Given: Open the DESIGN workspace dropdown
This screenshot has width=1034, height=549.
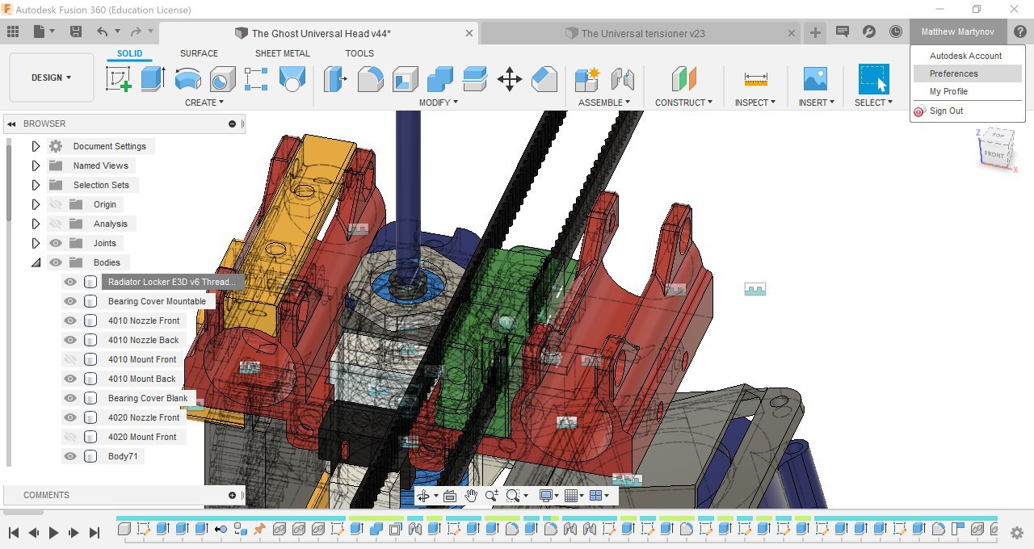Looking at the screenshot, I should [52, 78].
